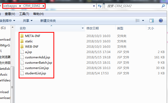Viewport: 168px width, 103px height.
Task: Open the 查看(V) menu
Action: click(x=10, y=14)
